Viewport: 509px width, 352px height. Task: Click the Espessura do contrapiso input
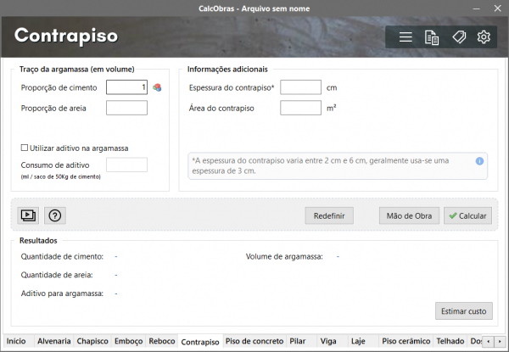(300, 87)
